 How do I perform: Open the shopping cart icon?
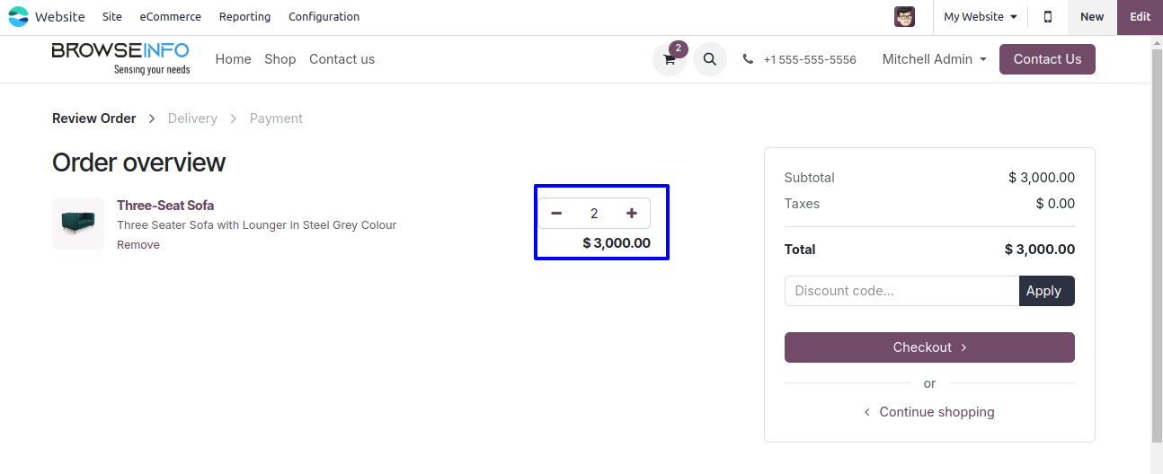tap(669, 60)
